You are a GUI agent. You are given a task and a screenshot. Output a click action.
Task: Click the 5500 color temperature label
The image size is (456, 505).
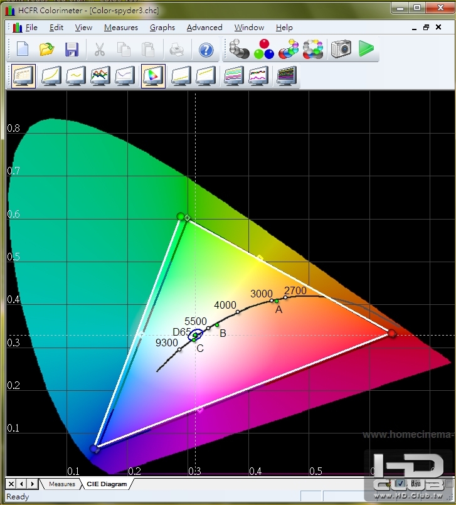coord(196,321)
